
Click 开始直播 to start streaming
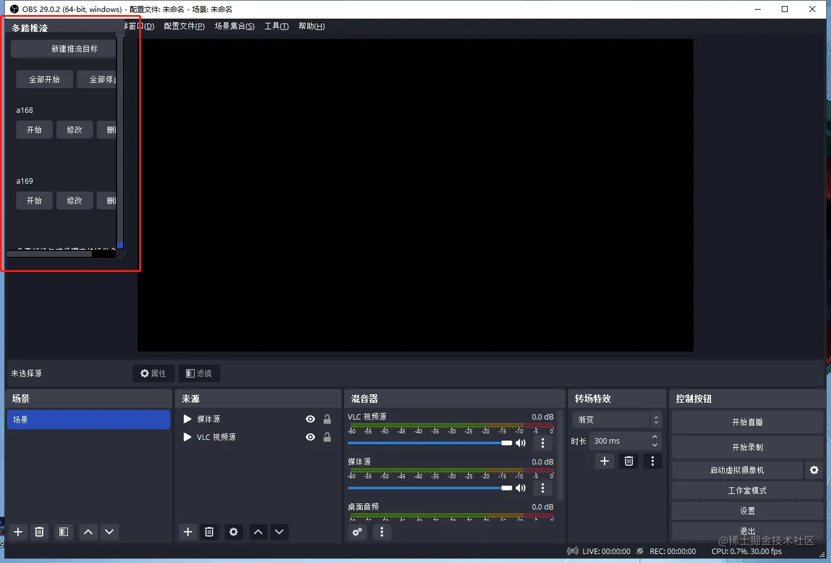[x=748, y=422]
